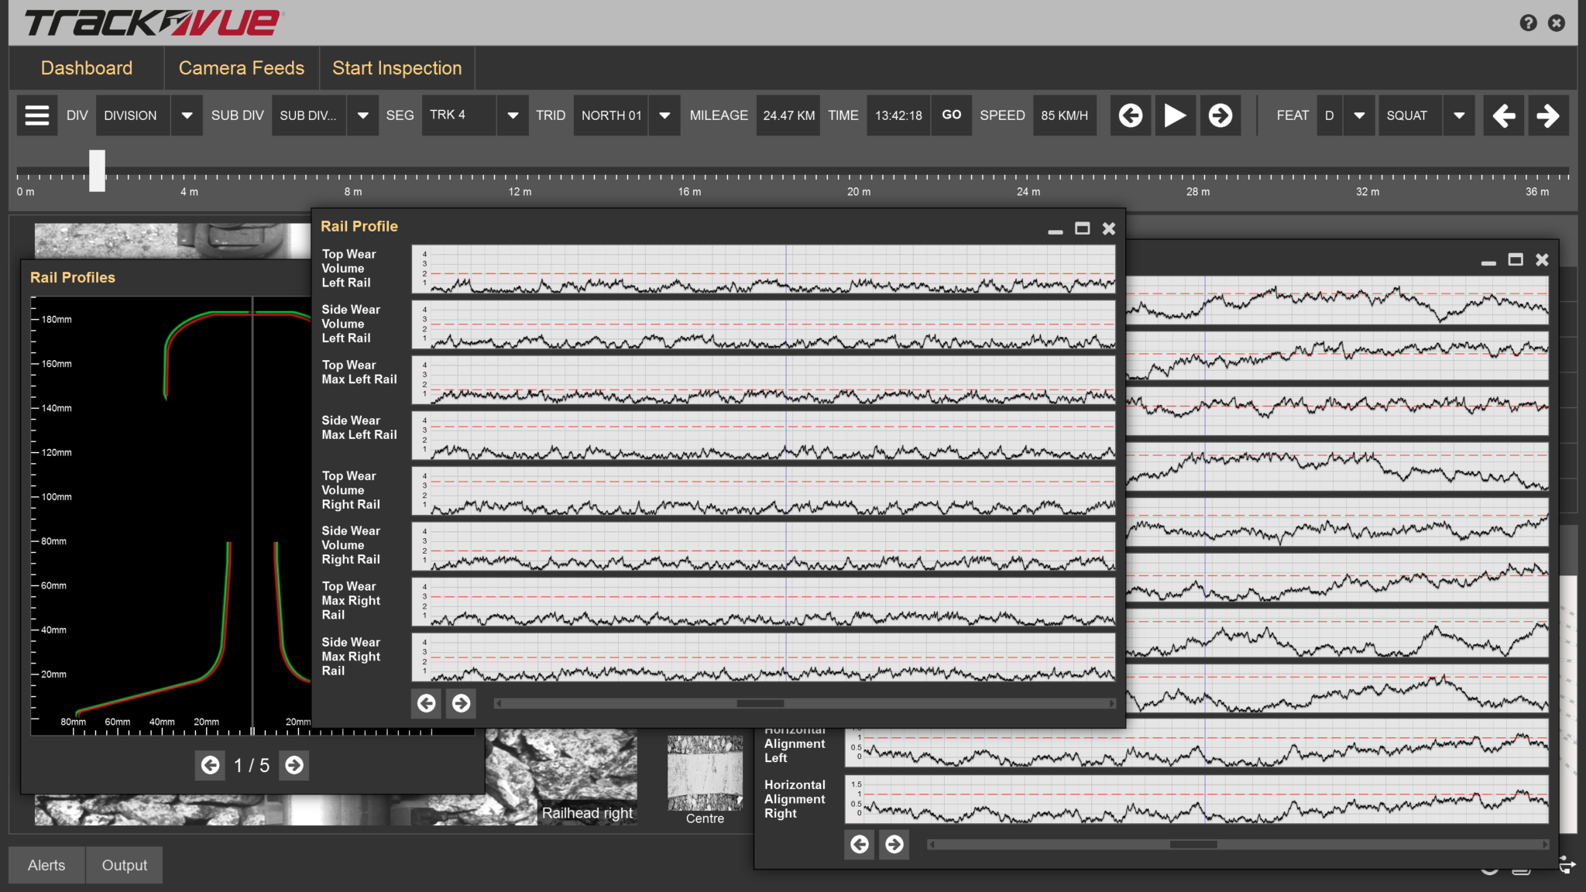The width and height of the screenshot is (1586, 892).
Task: Open the hamburger menu icon
Action: 36,115
